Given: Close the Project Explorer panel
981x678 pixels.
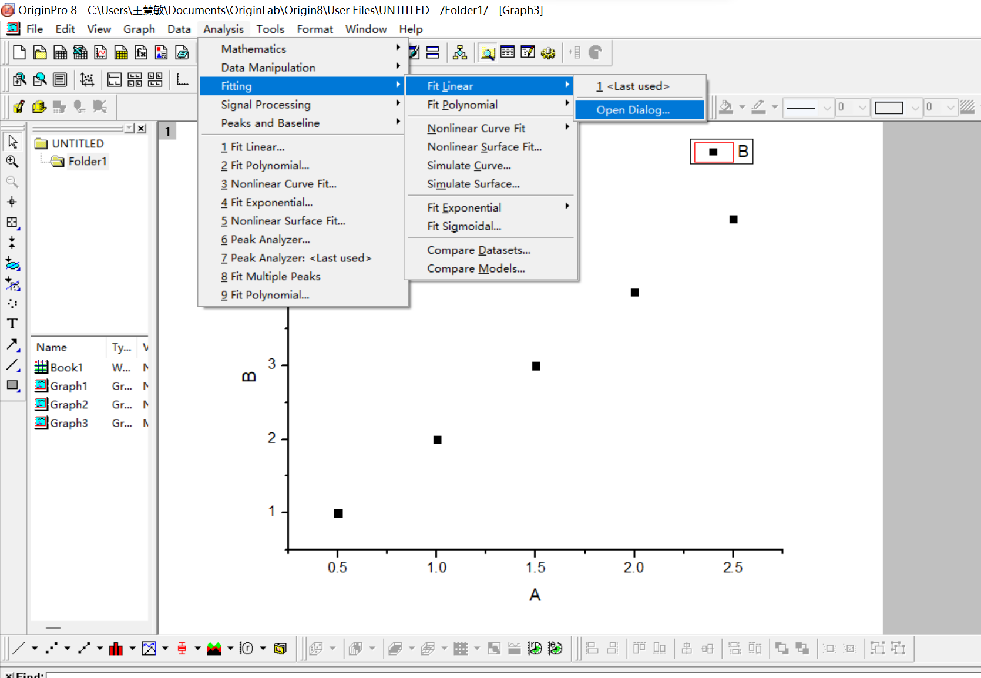Looking at the screenshot, I should (142, 129).
